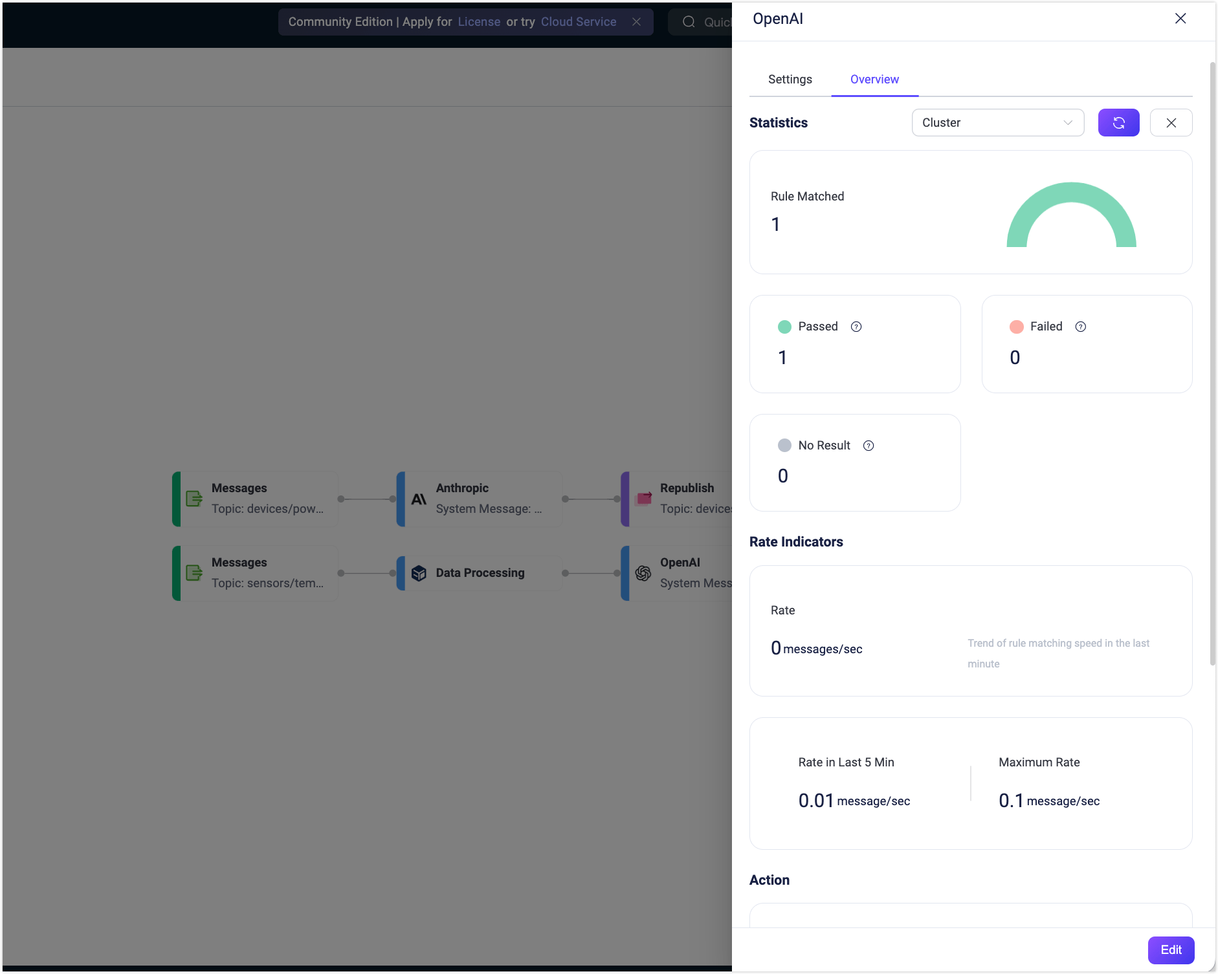
Task: Dismiss the Community Edition banner
Action: (x=637, y=21)
